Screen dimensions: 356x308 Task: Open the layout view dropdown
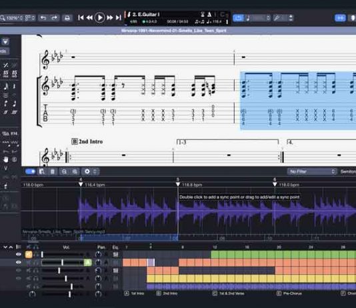30,18
